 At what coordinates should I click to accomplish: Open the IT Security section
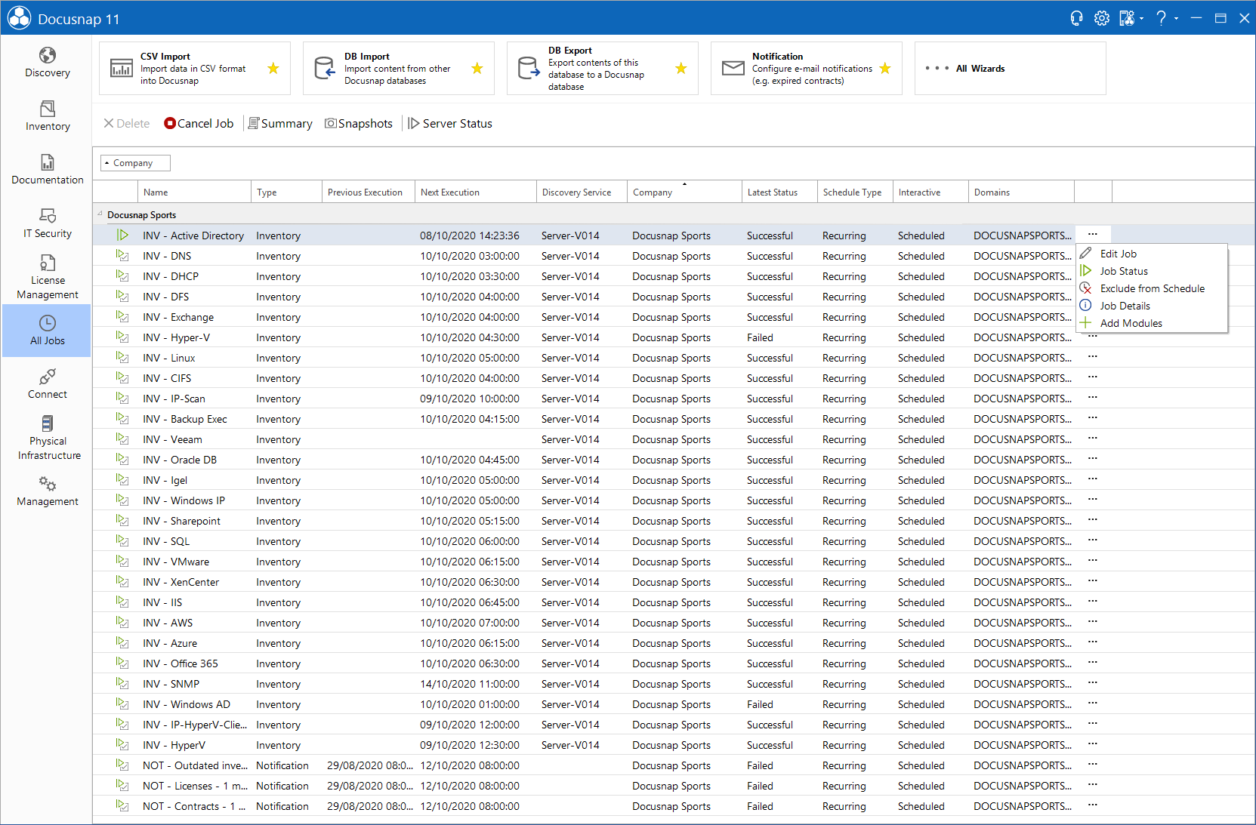[x=47, y=223]
